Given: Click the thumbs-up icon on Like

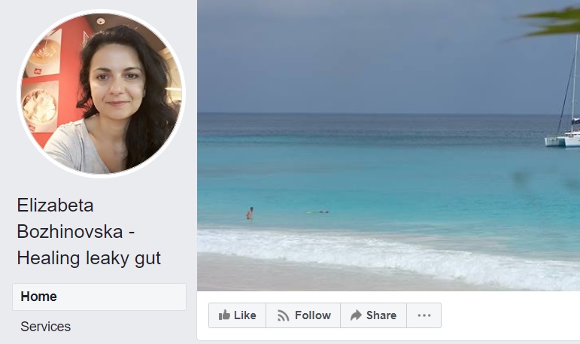Looking at the screenshot, I should [x=224, y=315].
